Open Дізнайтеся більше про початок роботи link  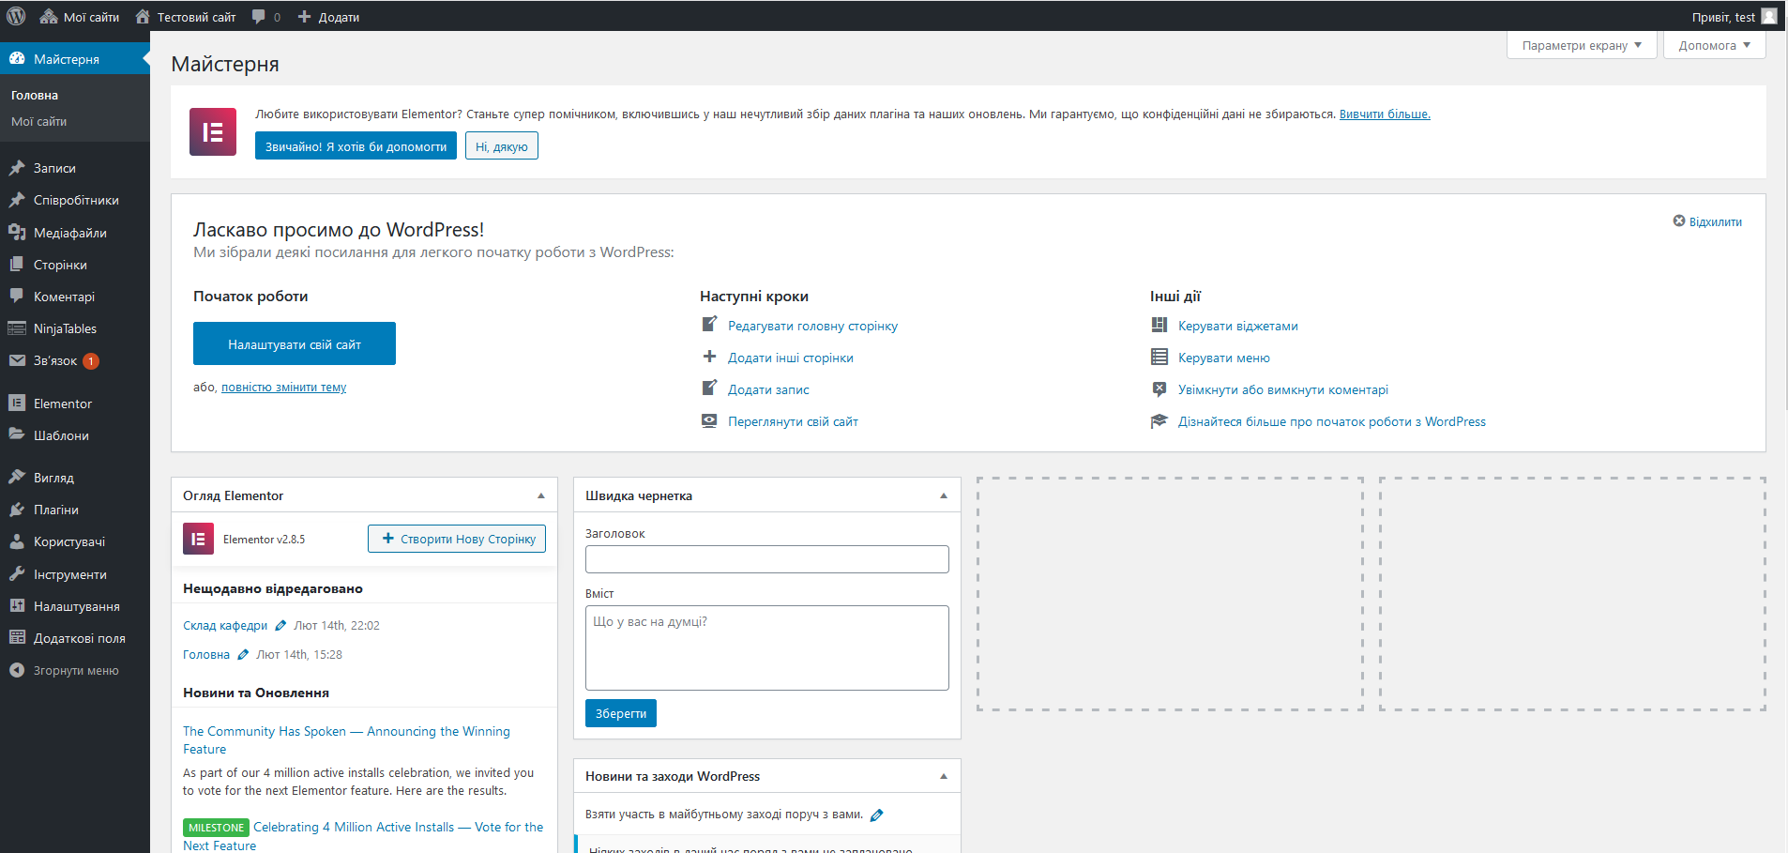1332,421
